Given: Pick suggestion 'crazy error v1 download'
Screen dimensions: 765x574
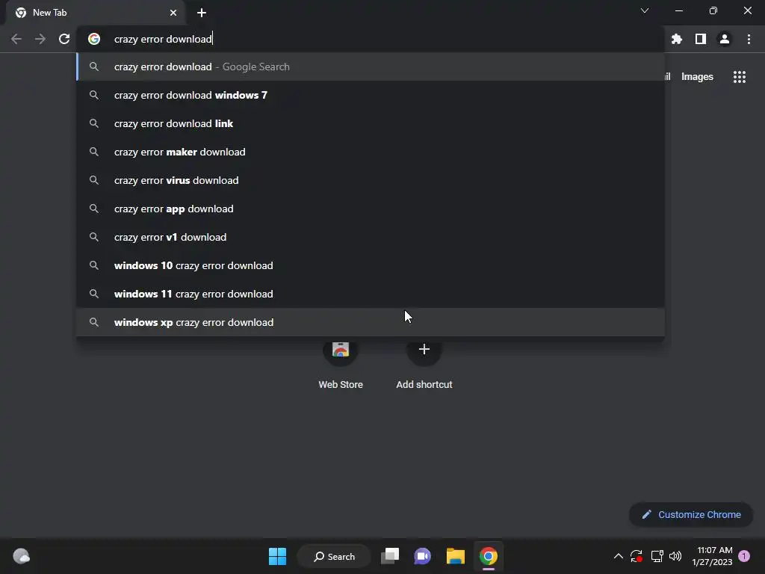Looking at the screenshot, I should click(x=371, y=237).
